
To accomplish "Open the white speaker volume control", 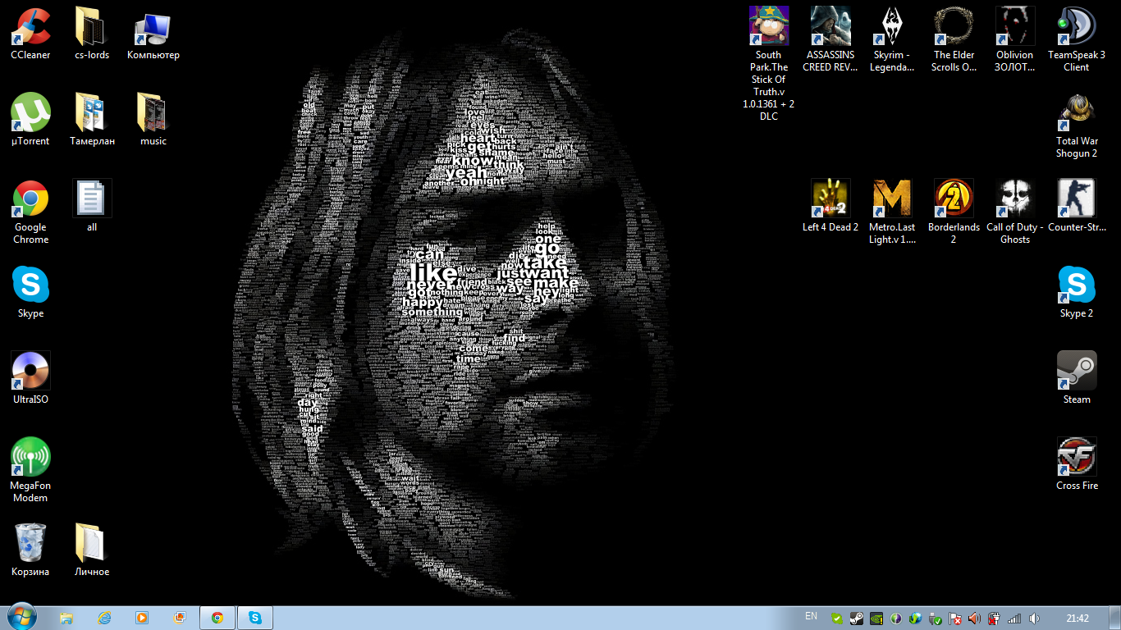I will pos(1035,619).
